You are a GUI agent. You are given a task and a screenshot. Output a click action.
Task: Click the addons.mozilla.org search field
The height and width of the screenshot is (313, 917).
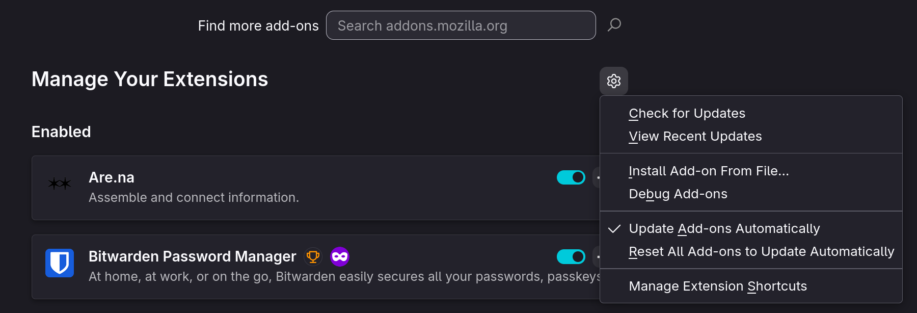point(459,25)
